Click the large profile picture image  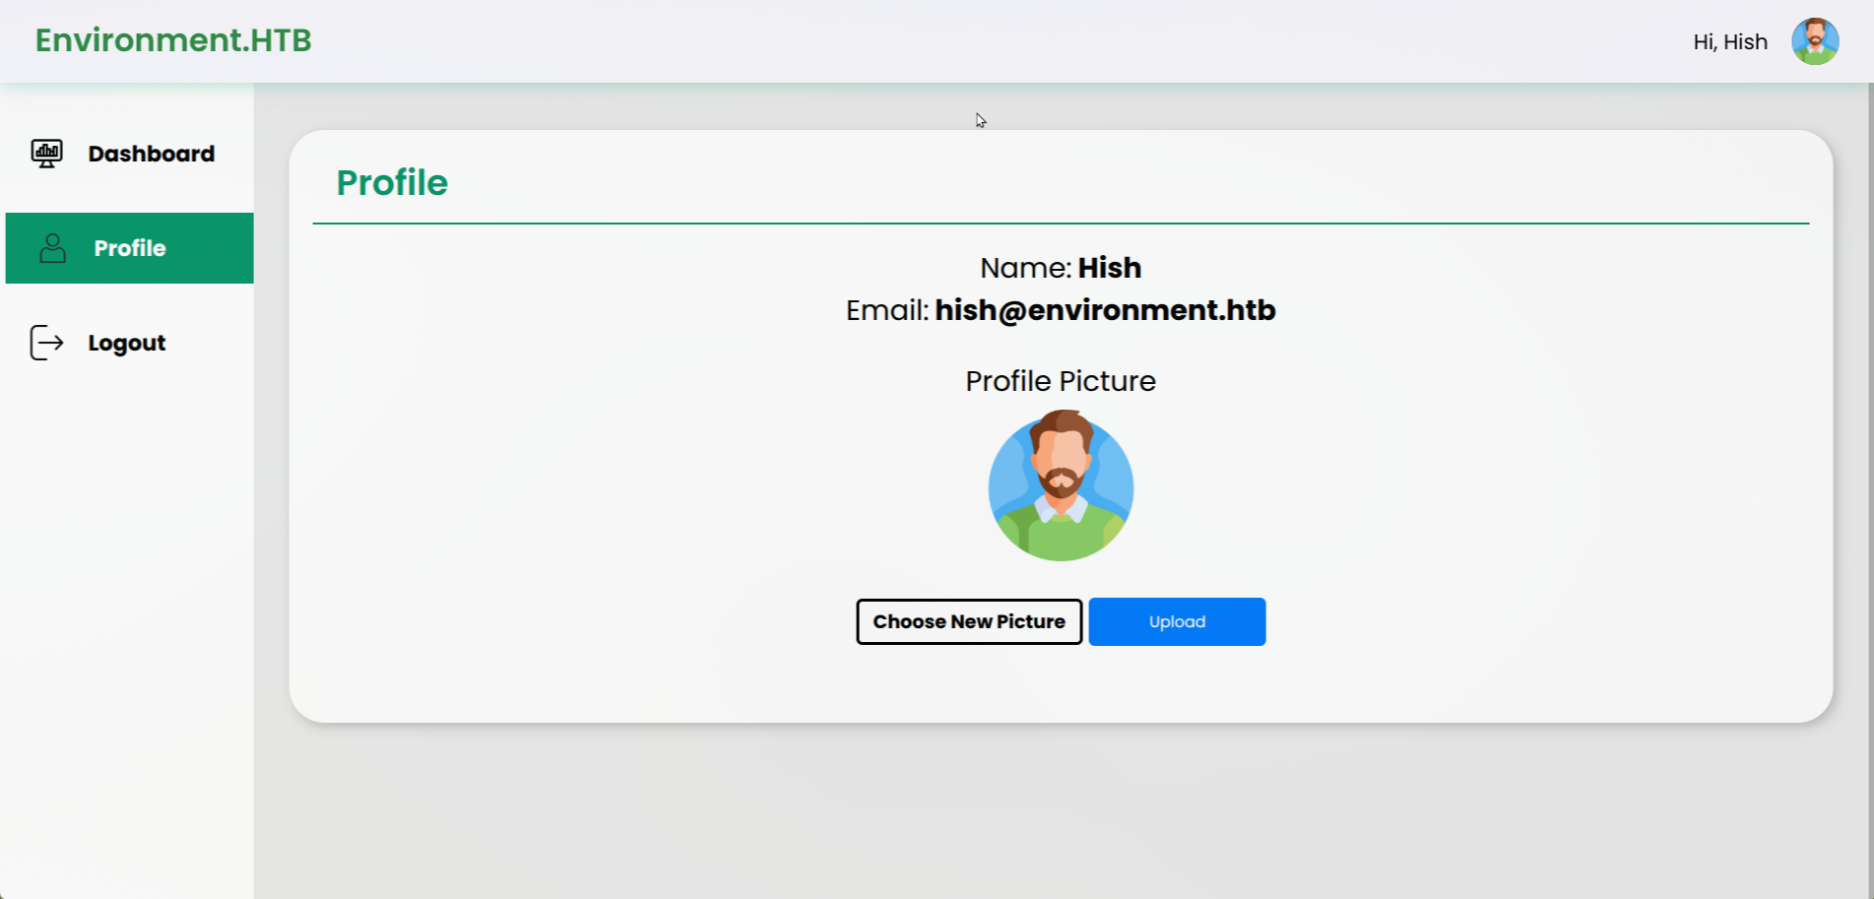click(x=1061, y=486)
